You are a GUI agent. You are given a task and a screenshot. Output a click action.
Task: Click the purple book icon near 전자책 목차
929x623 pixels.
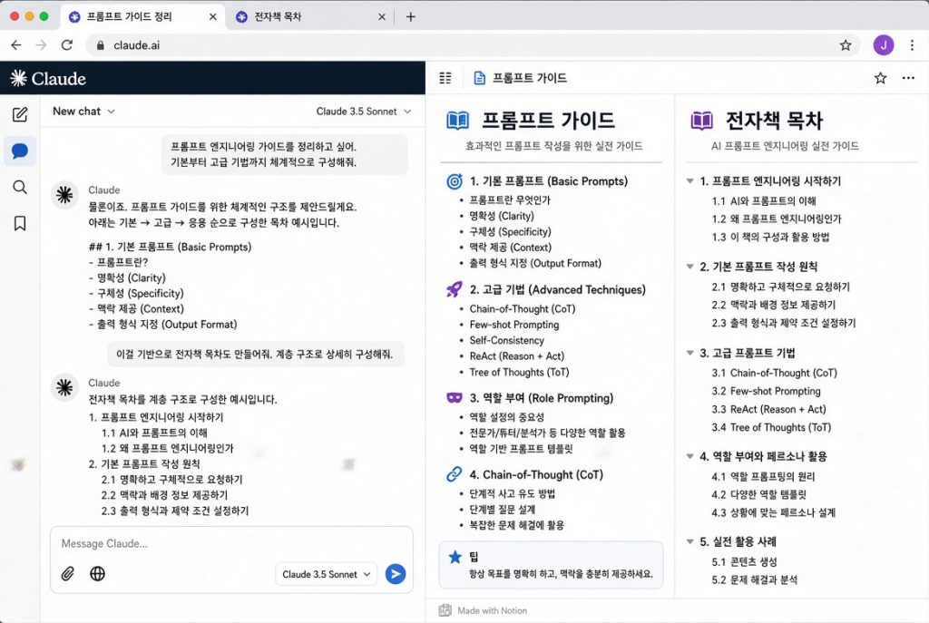point(701,121)
